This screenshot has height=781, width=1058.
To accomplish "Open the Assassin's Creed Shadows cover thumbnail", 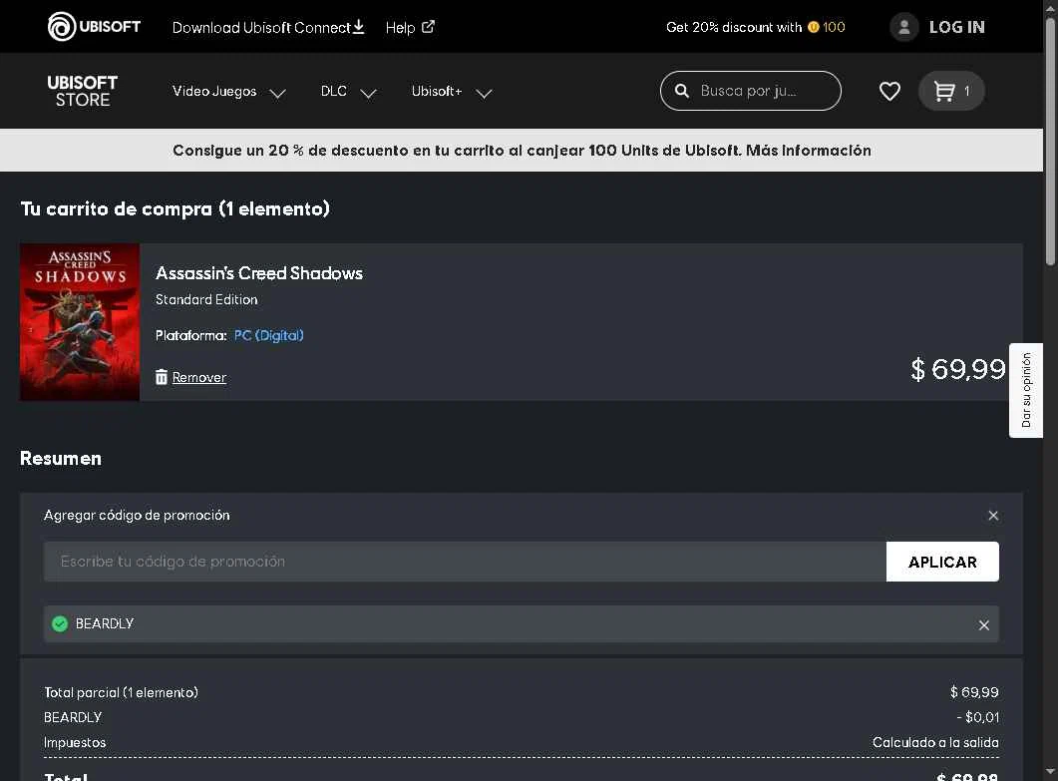I will pyautogui.click(x=80, y=322).
